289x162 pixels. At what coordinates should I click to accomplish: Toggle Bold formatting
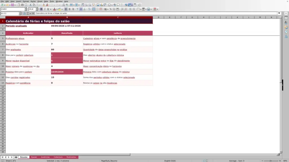[x=41, y=9]
